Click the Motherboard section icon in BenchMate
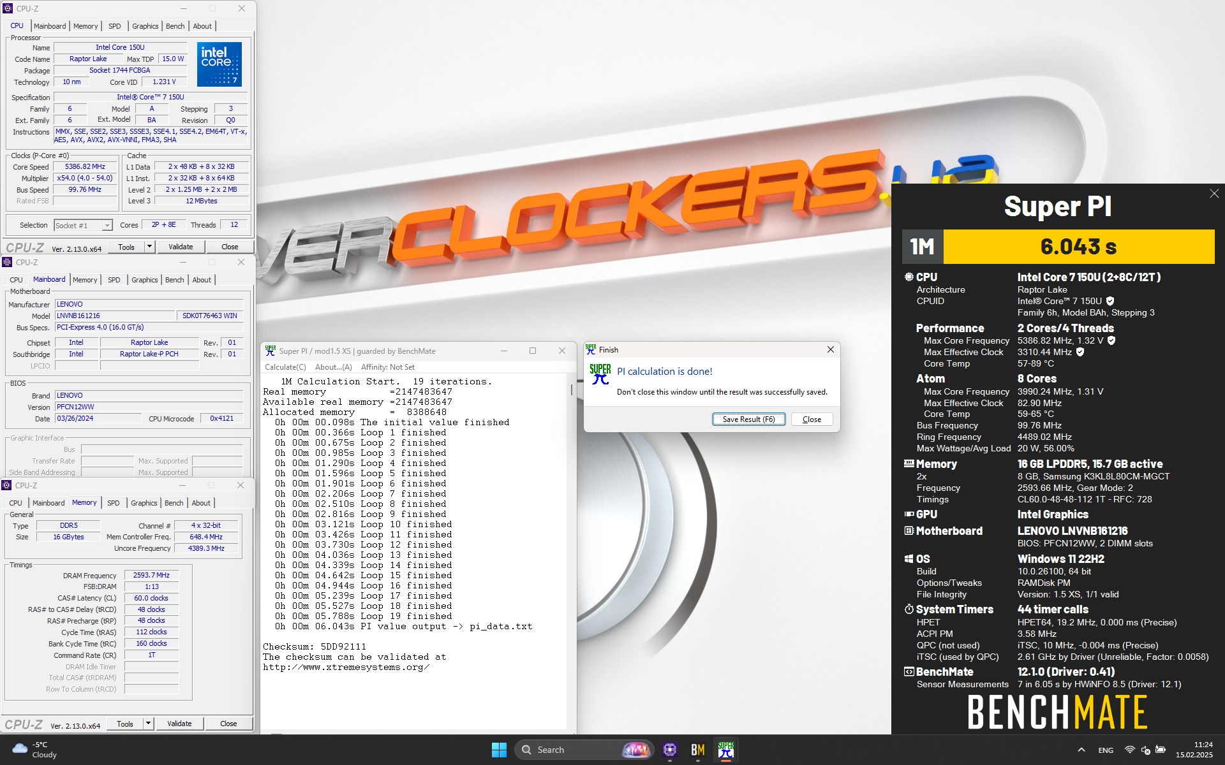The image size is (1225, 765). click(909, 530)
